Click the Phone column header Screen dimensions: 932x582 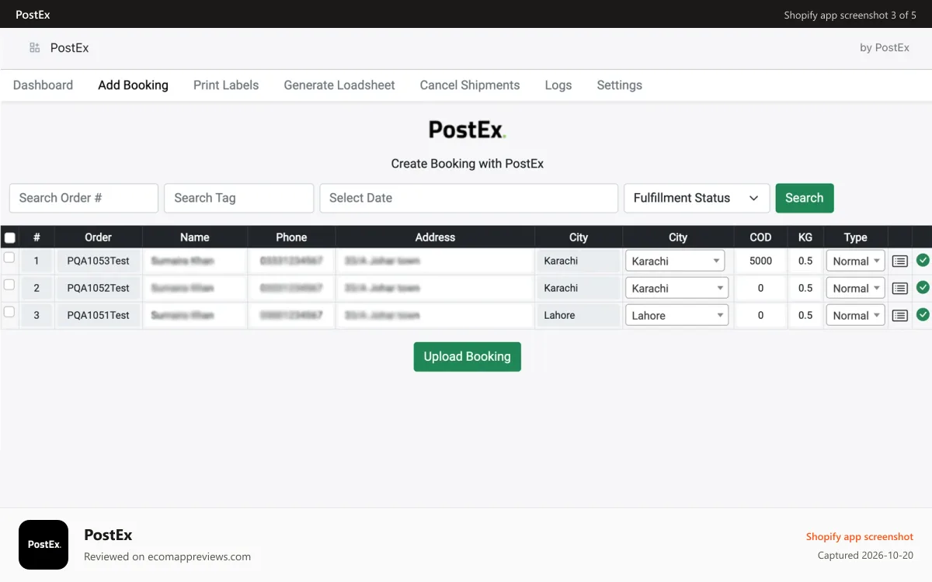tap(291, 237)
